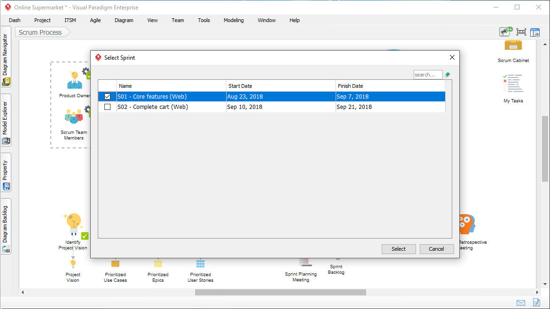550x309 pixels.
Task: Click the scroll down arrow
Action: click(545, 284)
